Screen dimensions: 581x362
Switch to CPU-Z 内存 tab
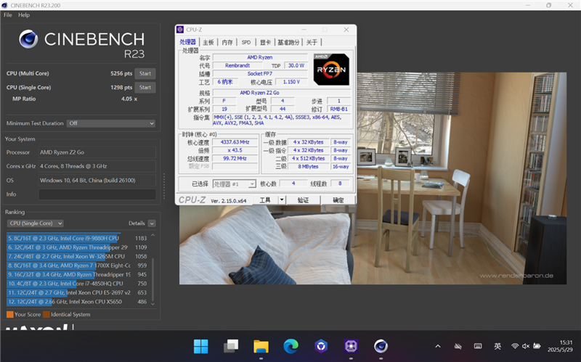pyautogui.click(x=227, y=42)
